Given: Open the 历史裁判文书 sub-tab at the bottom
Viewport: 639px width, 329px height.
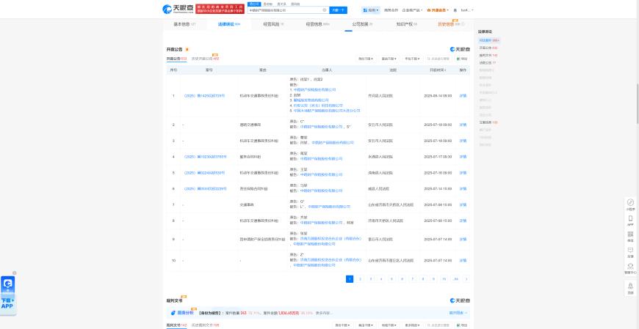Looking at the screenshot, I should point(205,325).
